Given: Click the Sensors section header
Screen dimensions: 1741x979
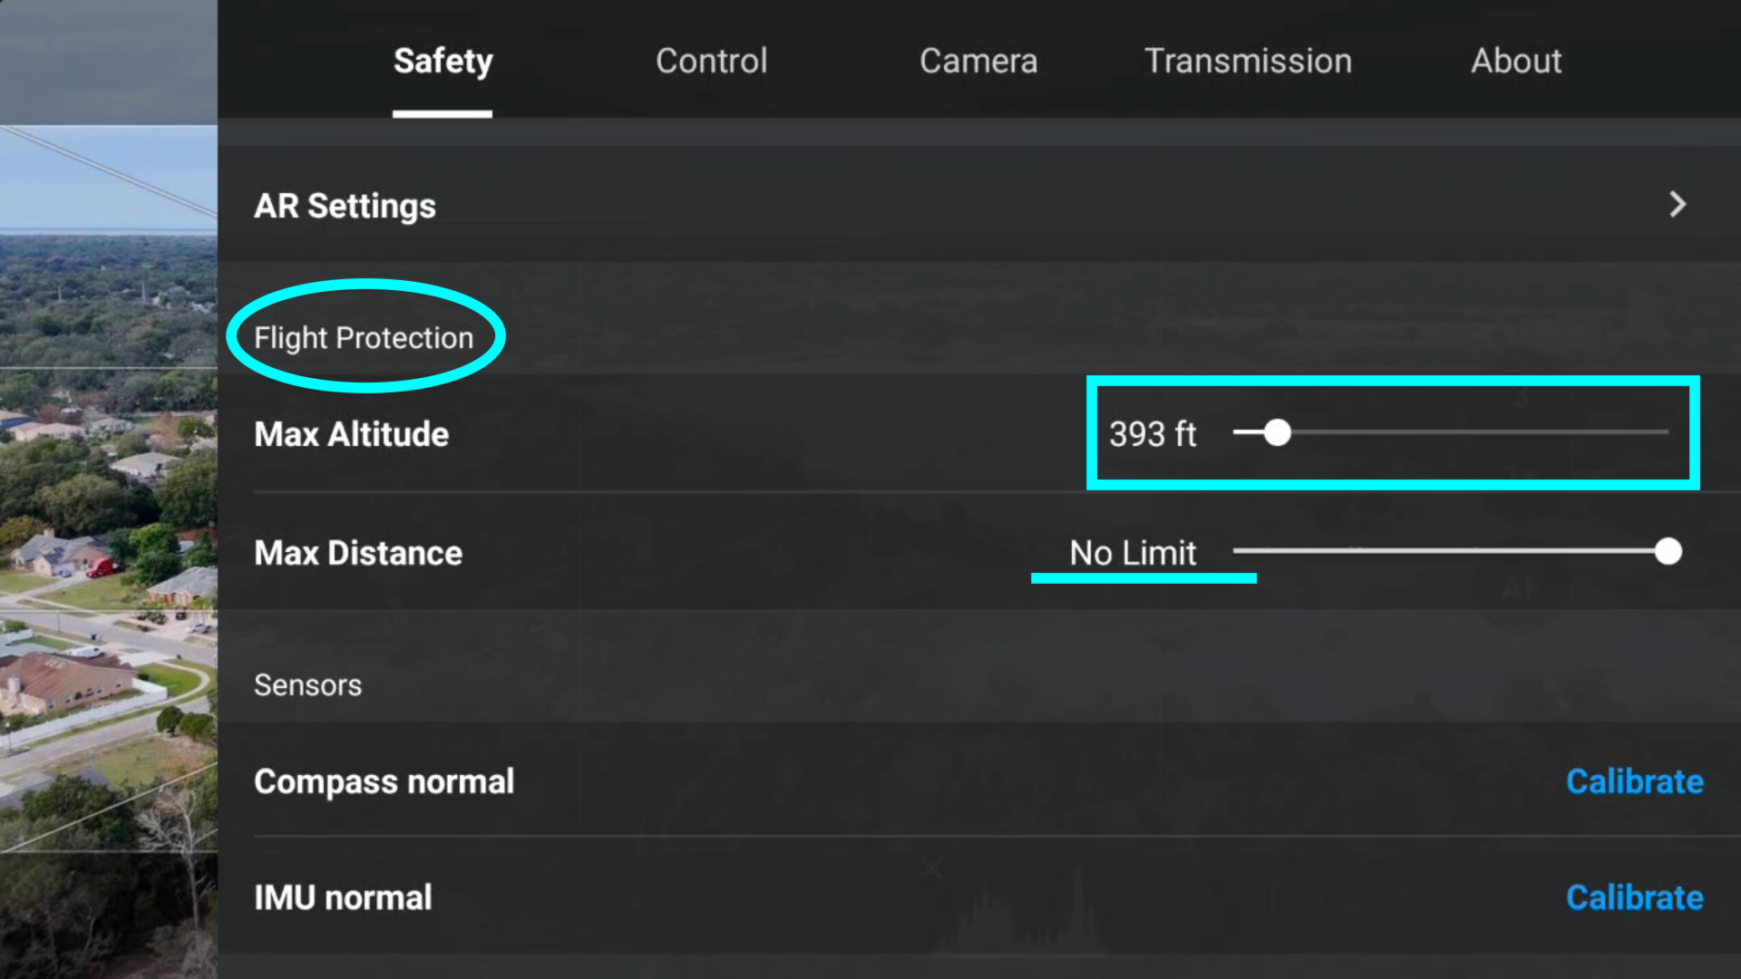Looking at the screenshot, I should click(x=307, y=685).
